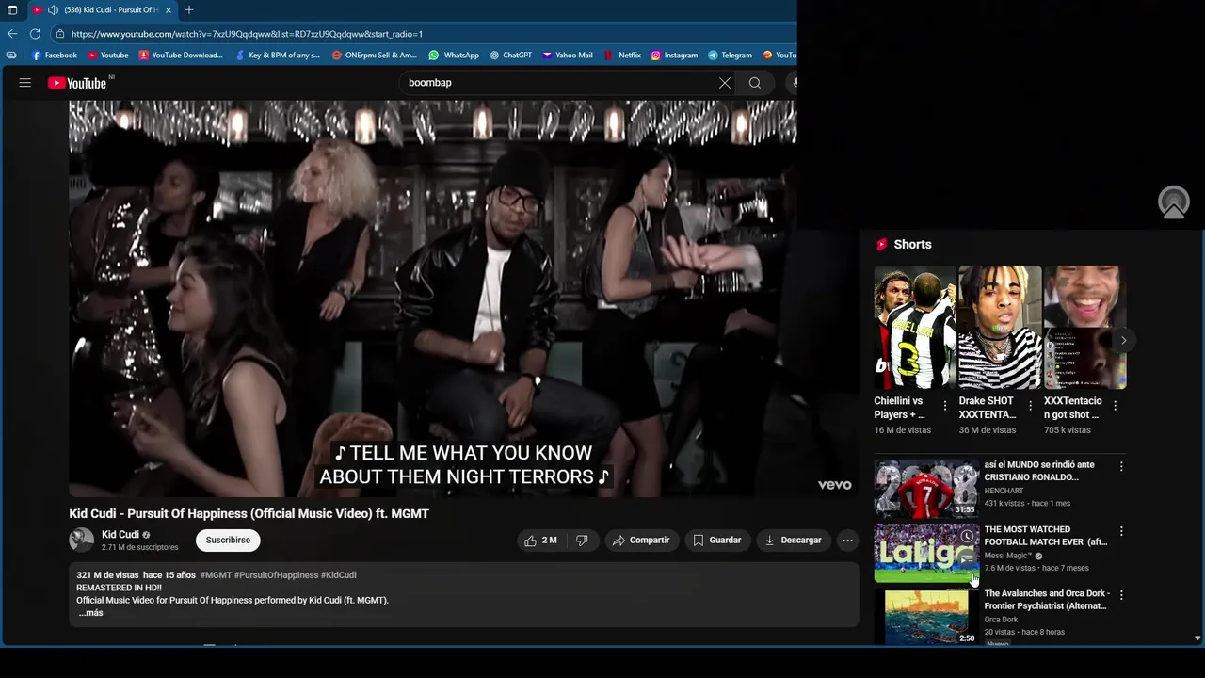This screenshot has width=1205, height=678.
Task: Open the Yahoo Mail bookmark
Action: tap(568, 56)
